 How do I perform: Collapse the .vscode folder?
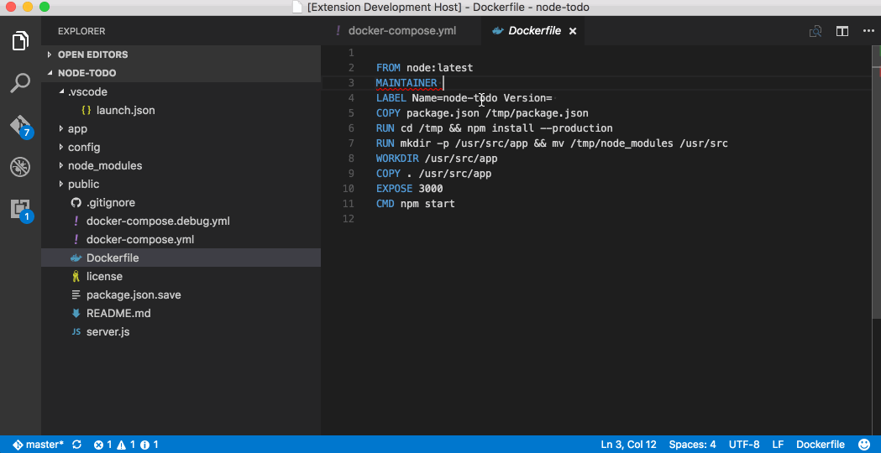point(181,91)
